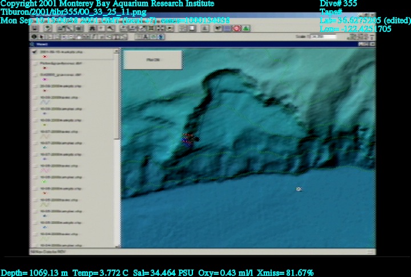Uncheck the checked topmost layer in the legend
The width and height of the screenshot is (411, 277).
click(x=35, y=51)
